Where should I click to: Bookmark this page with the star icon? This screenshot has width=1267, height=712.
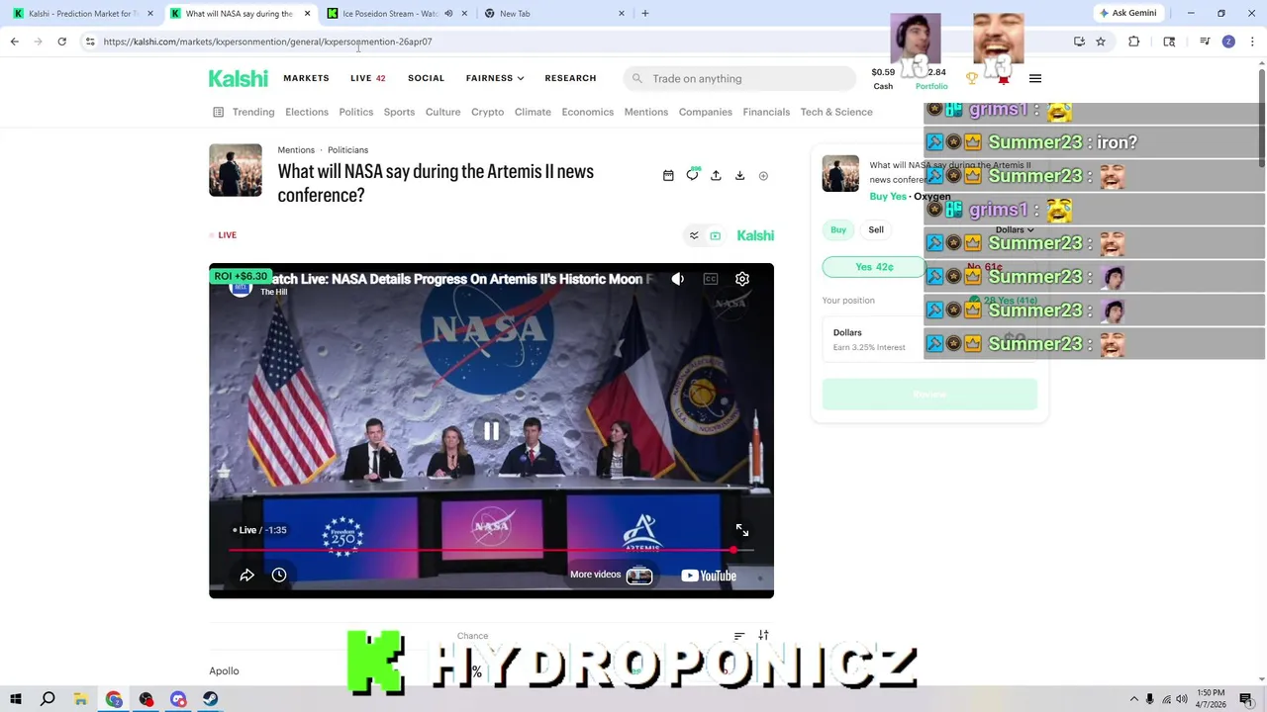click(1101, 42)
